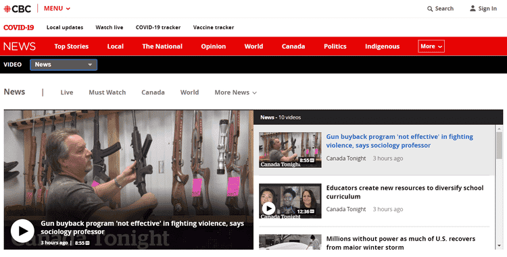Select the Must Watch tab
The width and height of the screenshot is (507, 257).
107,92
